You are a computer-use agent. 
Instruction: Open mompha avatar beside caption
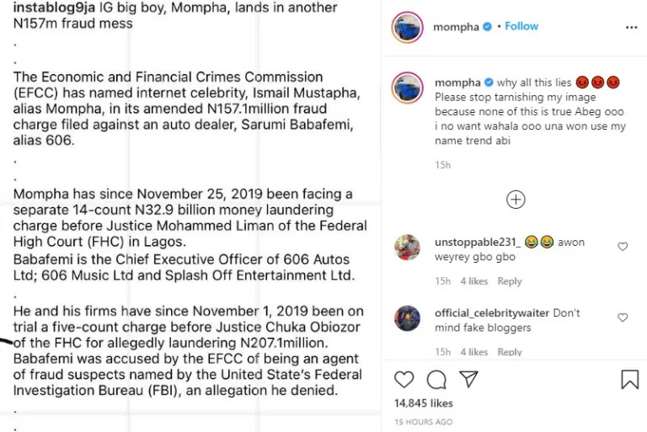(x=408, y=87)
